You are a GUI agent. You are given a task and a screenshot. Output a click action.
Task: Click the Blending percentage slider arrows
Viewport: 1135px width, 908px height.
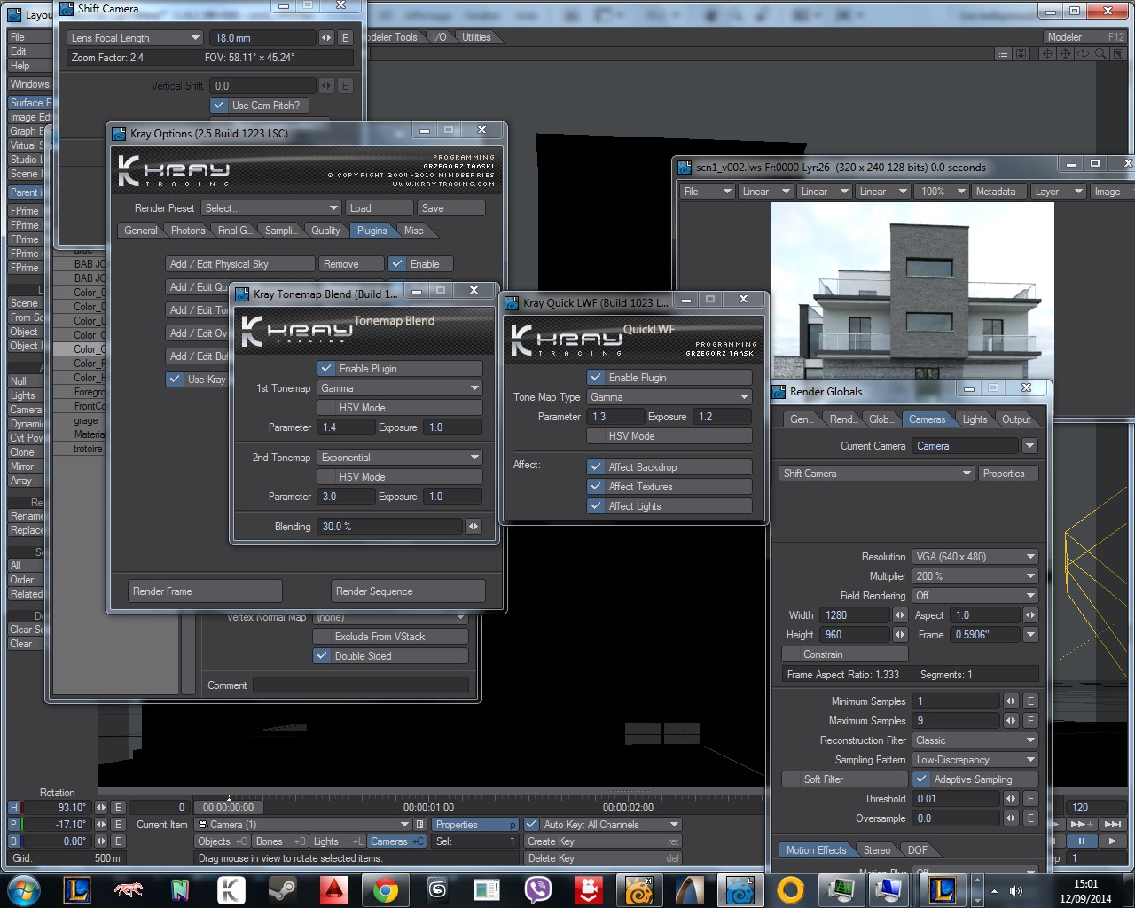[x=474, y=527]
